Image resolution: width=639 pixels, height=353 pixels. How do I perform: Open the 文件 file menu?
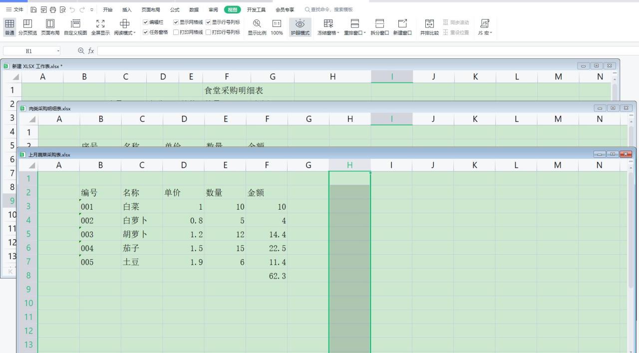(14, 9)
